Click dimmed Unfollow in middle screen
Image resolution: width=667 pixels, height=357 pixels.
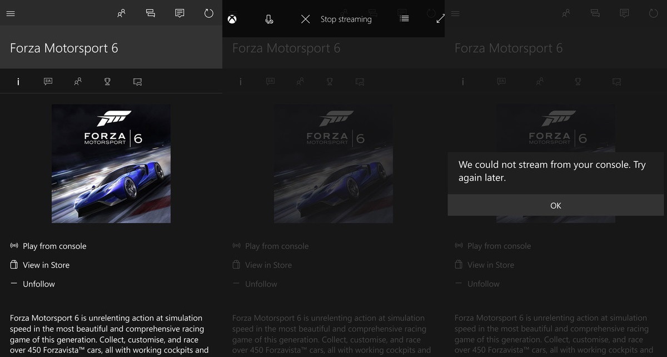pyautogui.click(x=255, y=284)
